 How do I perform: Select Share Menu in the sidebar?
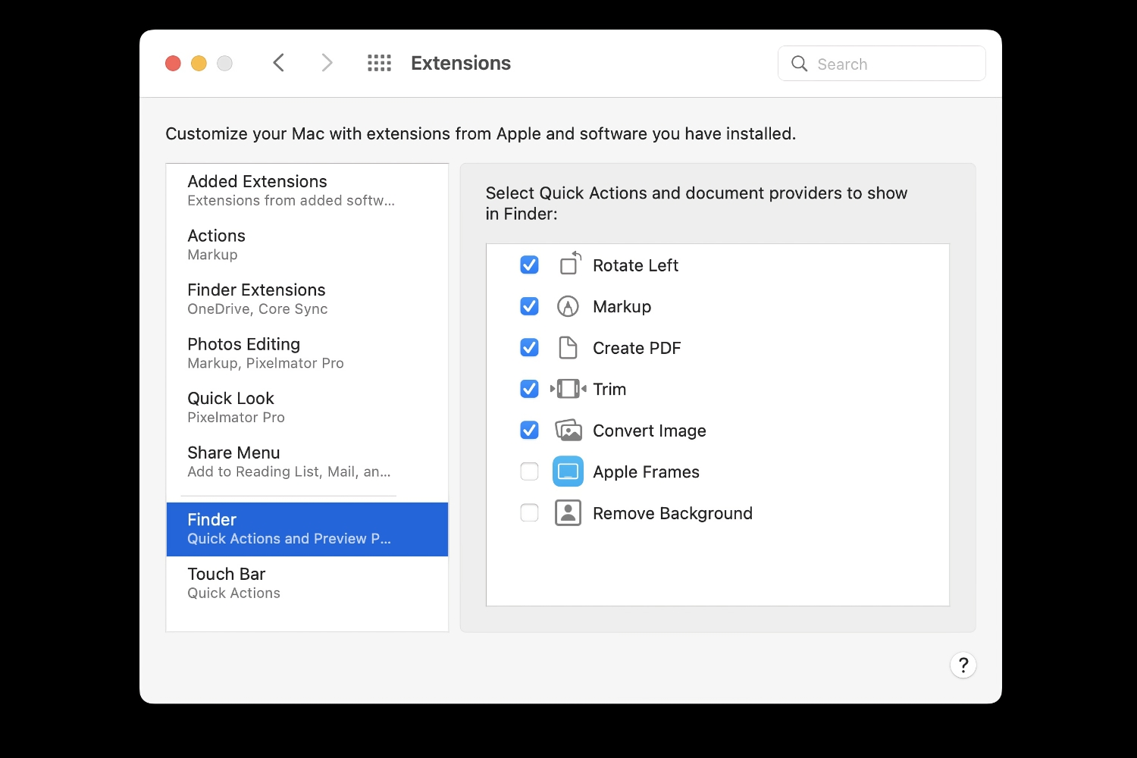(x=307, y=461)
